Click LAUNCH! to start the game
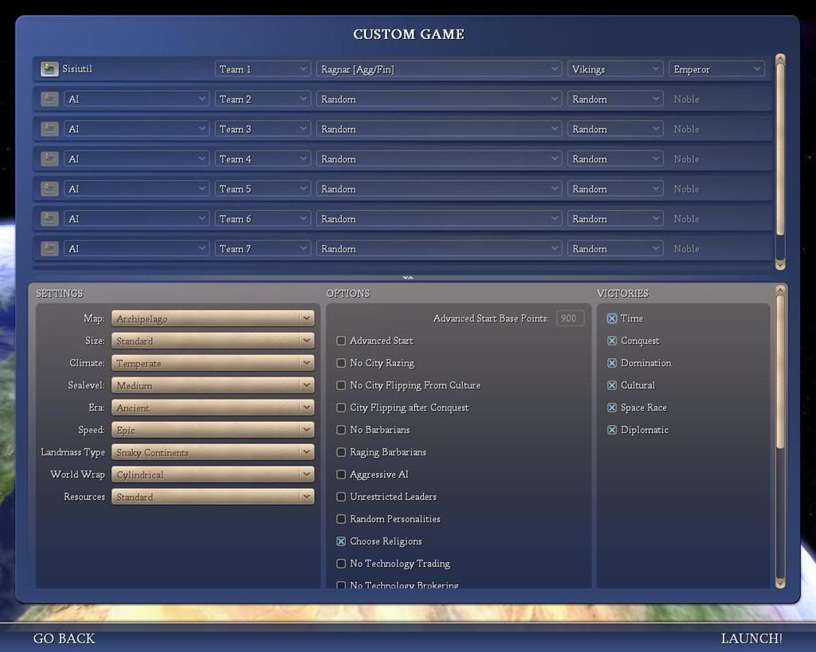816x652 pixels. pos(751,638)
